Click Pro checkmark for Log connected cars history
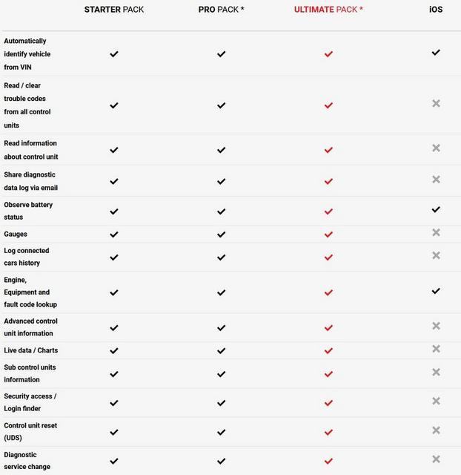This screenshot has width=461, height=475. click(x=221, y=258)
